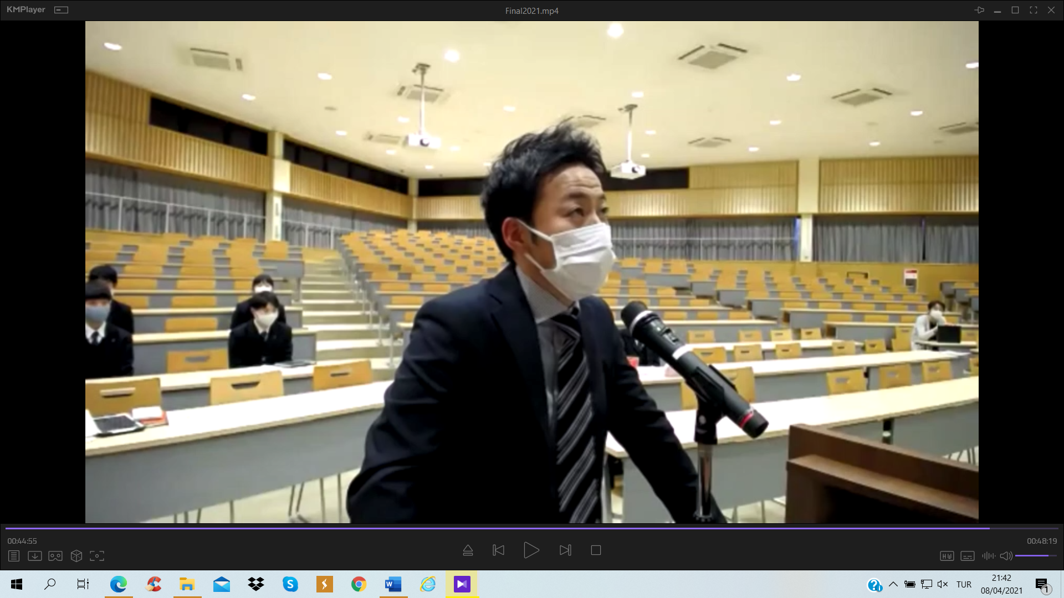Stop the video playback

596,550
